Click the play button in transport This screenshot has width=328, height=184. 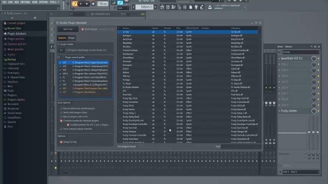[x=81, y=4]
